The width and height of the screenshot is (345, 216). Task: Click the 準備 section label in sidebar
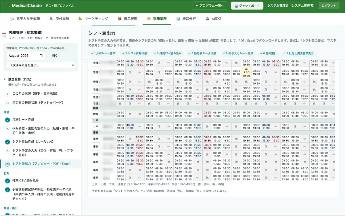click(6, 112)
